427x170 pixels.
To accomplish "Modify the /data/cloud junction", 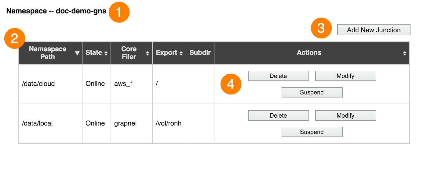I will coord(345,76).
